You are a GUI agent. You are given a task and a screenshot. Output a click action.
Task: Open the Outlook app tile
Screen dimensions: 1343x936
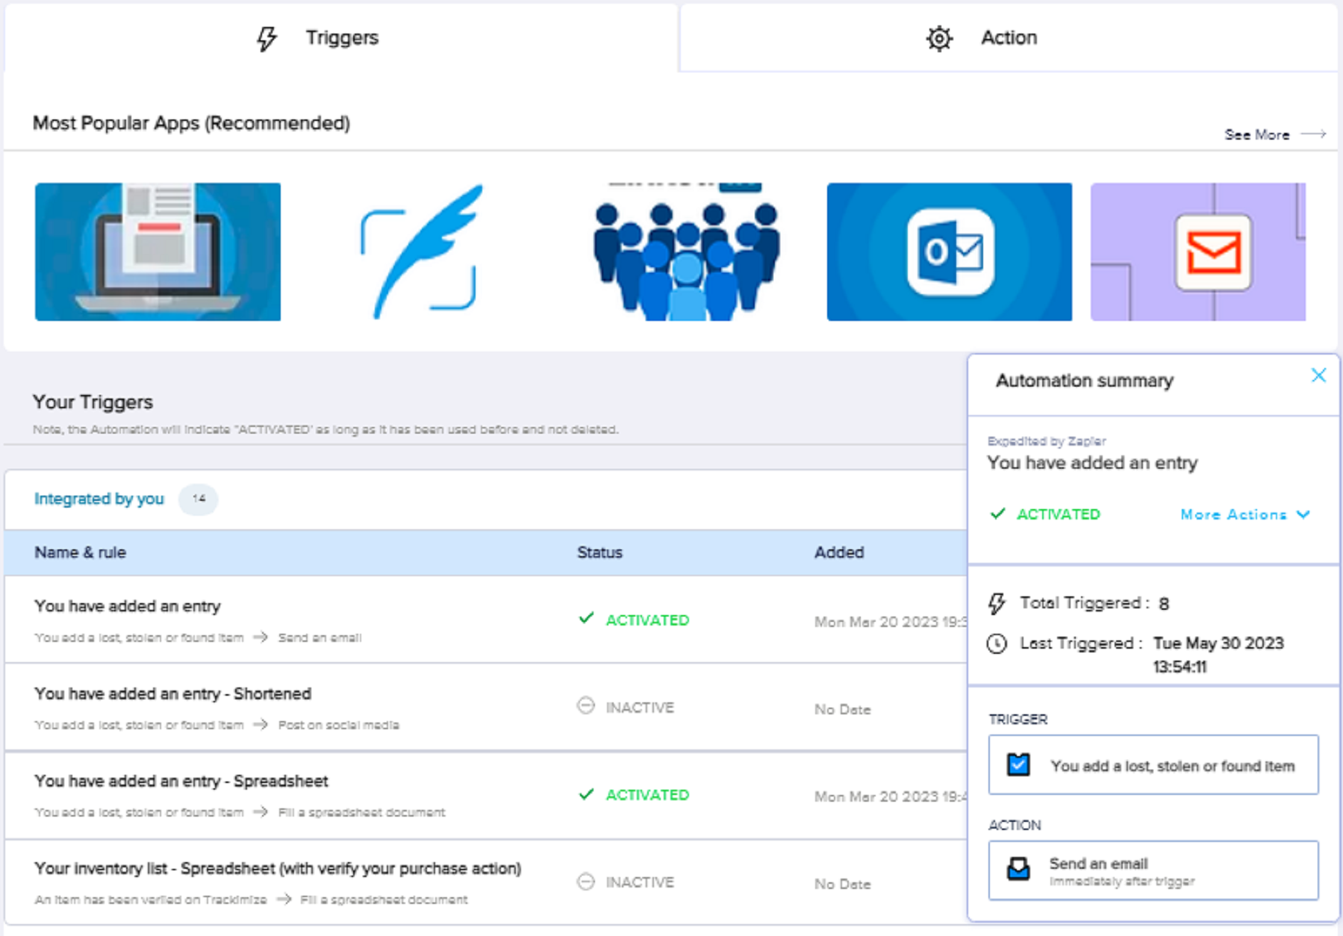[x=949, y=252]
